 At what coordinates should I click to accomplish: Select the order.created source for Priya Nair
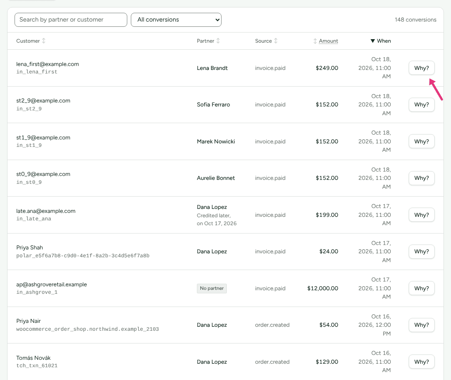coord(272,325)
